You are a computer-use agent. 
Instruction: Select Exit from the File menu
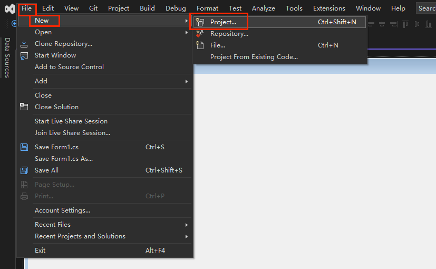tap(40, 251)
